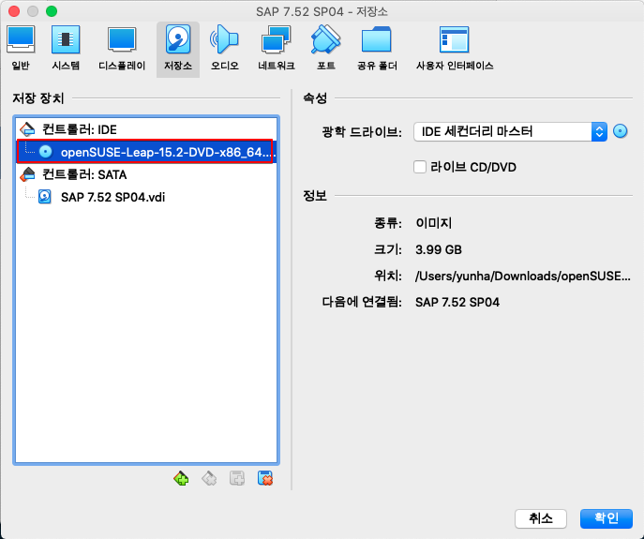Click the 광학 드라이브 label
The height and width of the screenshot is (539, 644).
(x=362, y=132)
